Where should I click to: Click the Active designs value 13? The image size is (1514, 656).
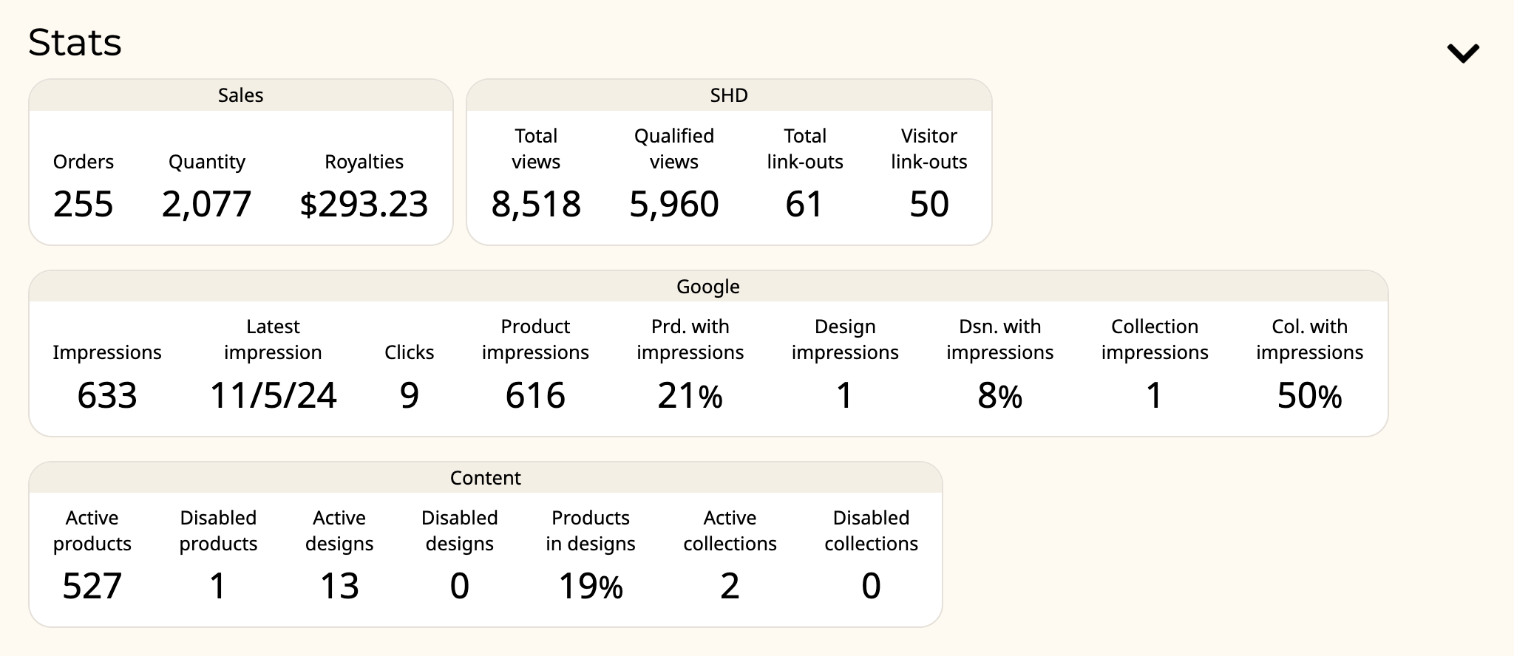(x=339, y=587)
